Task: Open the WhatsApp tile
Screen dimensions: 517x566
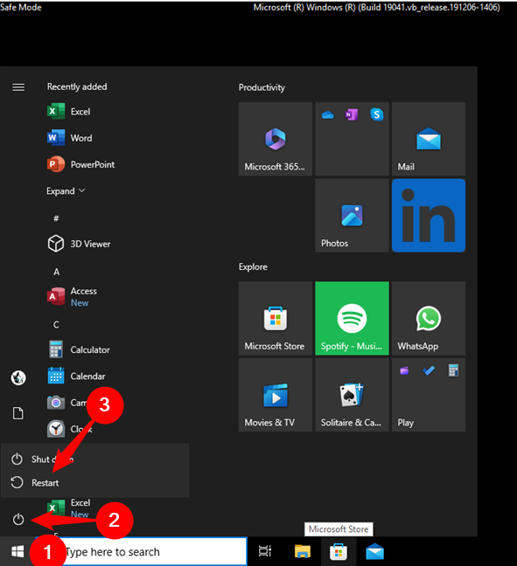Action: point(429,318)
